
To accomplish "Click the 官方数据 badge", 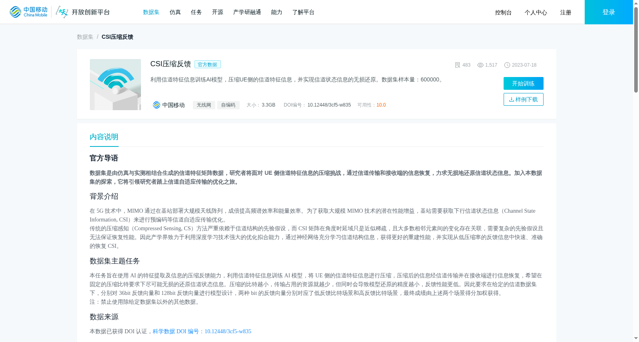I will coord(208,64).
